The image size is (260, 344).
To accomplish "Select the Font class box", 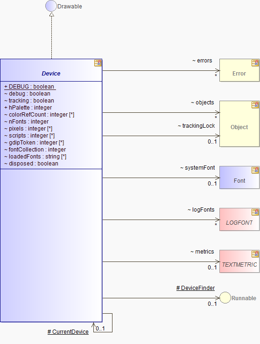I will [239, 177].
